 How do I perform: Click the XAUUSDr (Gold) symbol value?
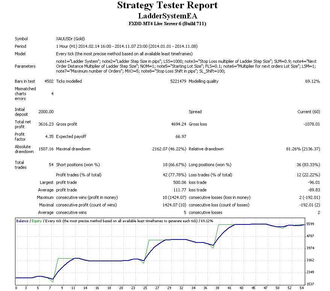click(70, 39)
